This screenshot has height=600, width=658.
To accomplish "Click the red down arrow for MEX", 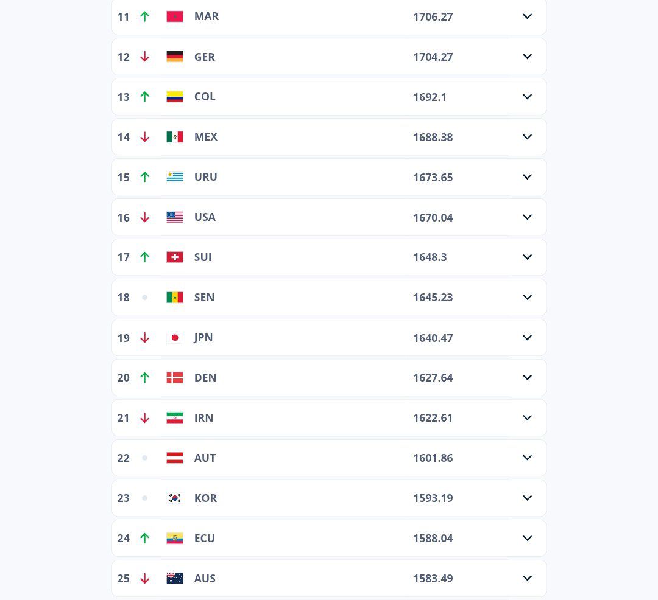I will [x=144, y=137].
